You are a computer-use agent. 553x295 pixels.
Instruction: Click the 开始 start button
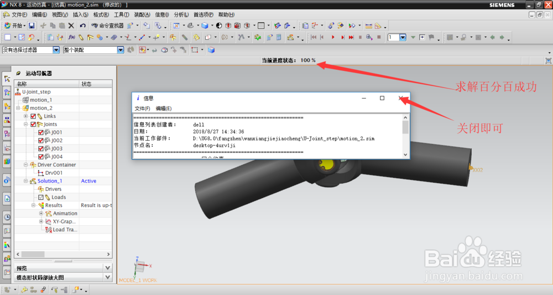pyautogui.click(x=14, y=26)
